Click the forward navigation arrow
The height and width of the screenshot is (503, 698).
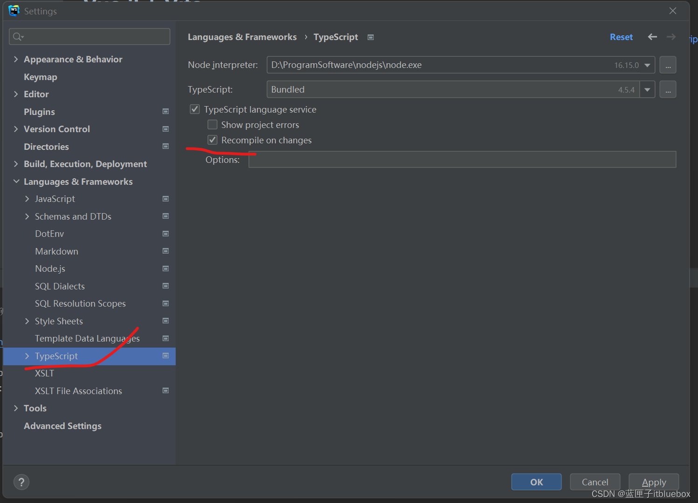click(x=671, y=37)
